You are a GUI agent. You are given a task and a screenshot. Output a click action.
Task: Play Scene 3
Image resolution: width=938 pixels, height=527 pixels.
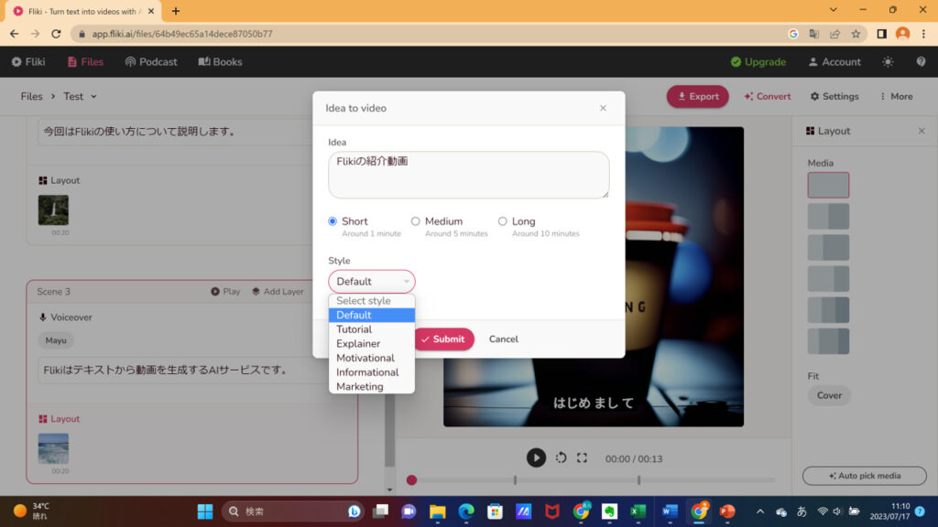tap(225, 292)
